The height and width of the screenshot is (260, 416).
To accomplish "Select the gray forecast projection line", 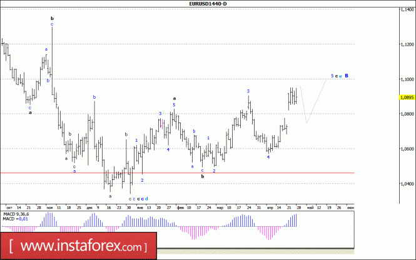I will tap(313, 104).
